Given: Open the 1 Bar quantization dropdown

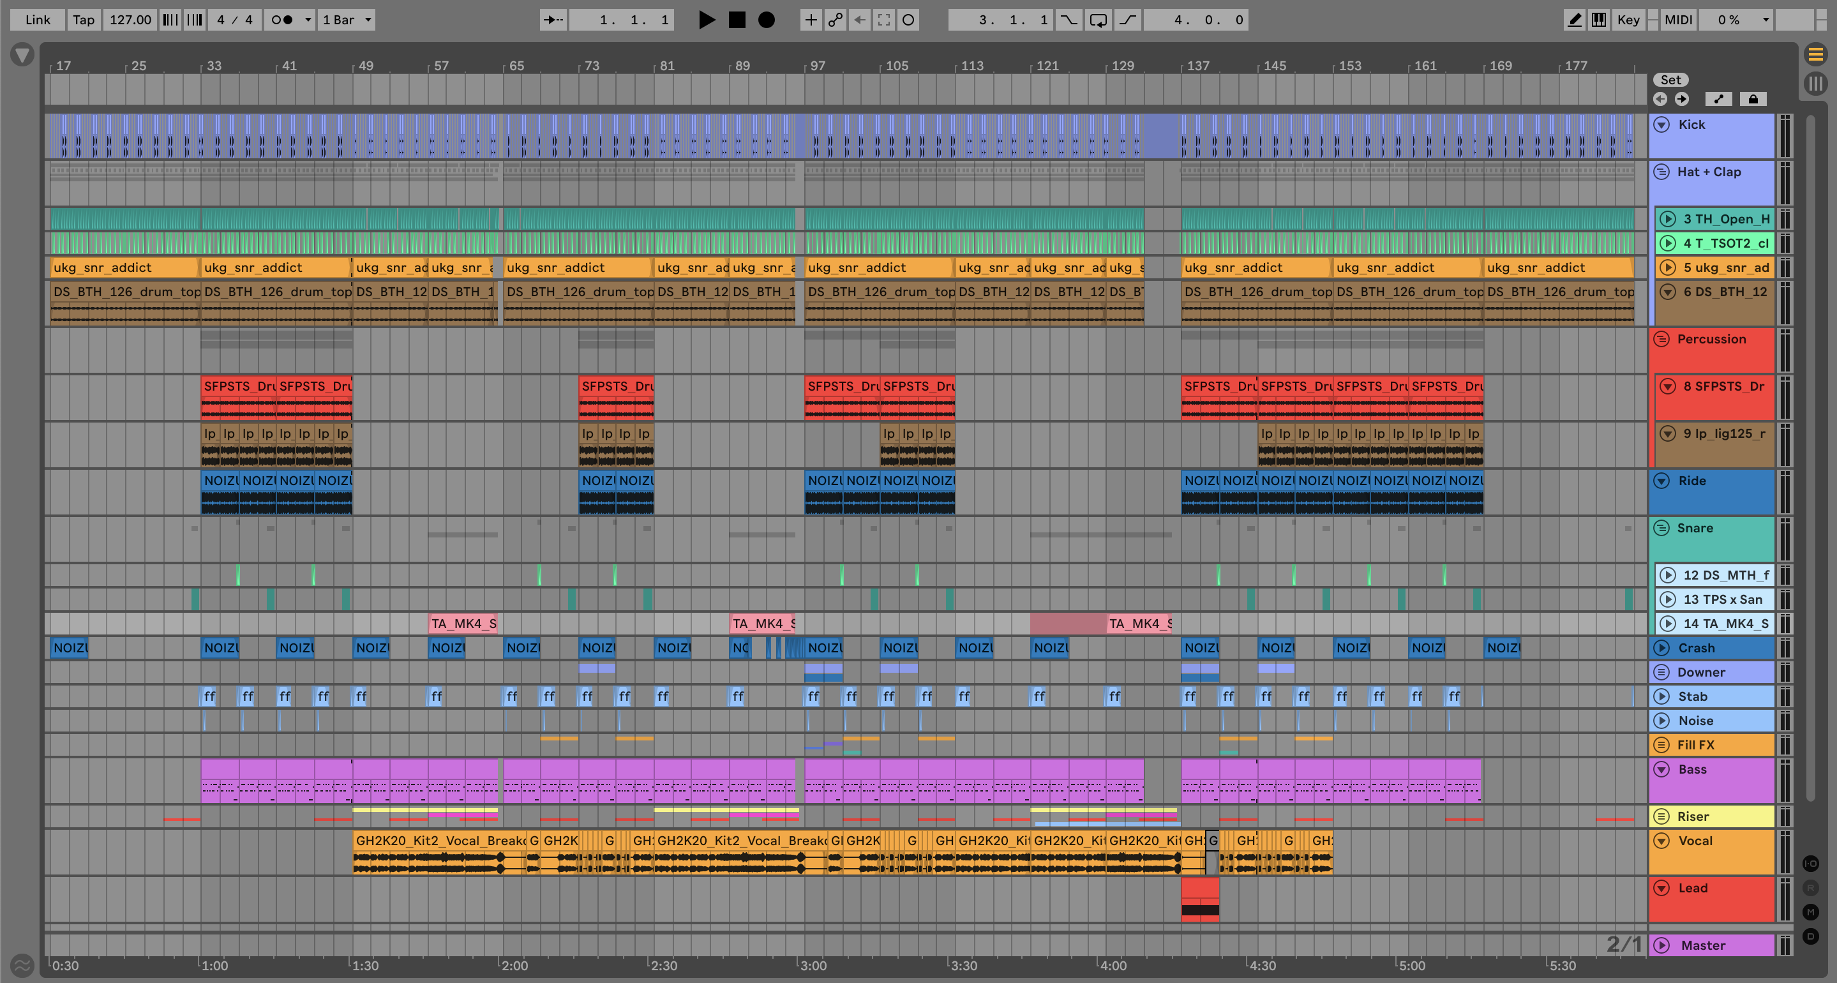Looking at the screenshot, I should (x=347, y=20).
